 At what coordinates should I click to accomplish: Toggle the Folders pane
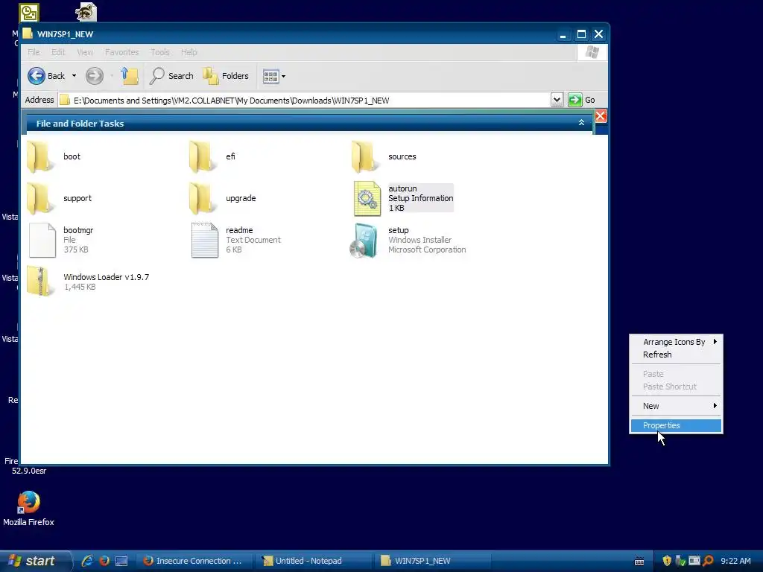pyautogui.click(x=225, y=76)
